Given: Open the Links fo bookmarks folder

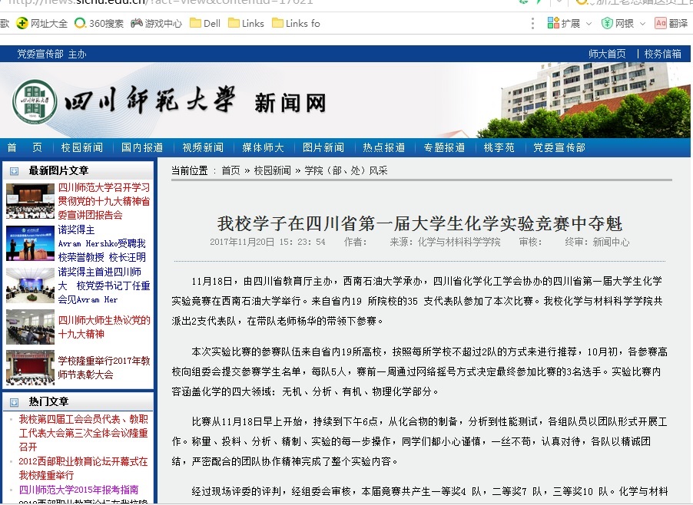Looking at the screenshot, I should pyautogui.click(x=277, y=23).
